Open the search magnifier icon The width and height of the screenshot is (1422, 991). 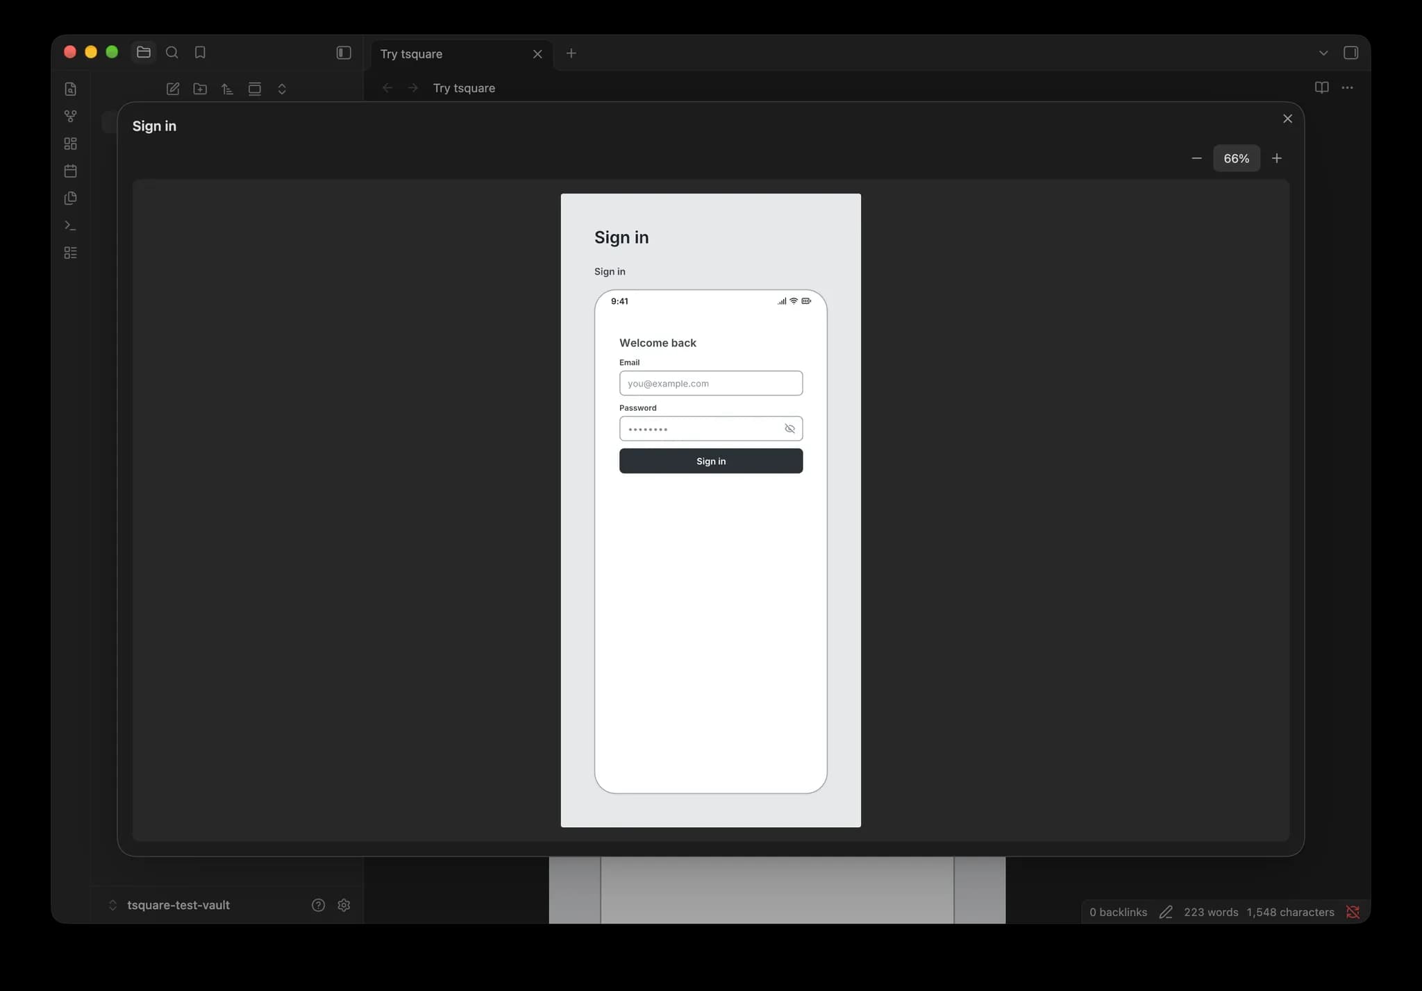(172, 53)
